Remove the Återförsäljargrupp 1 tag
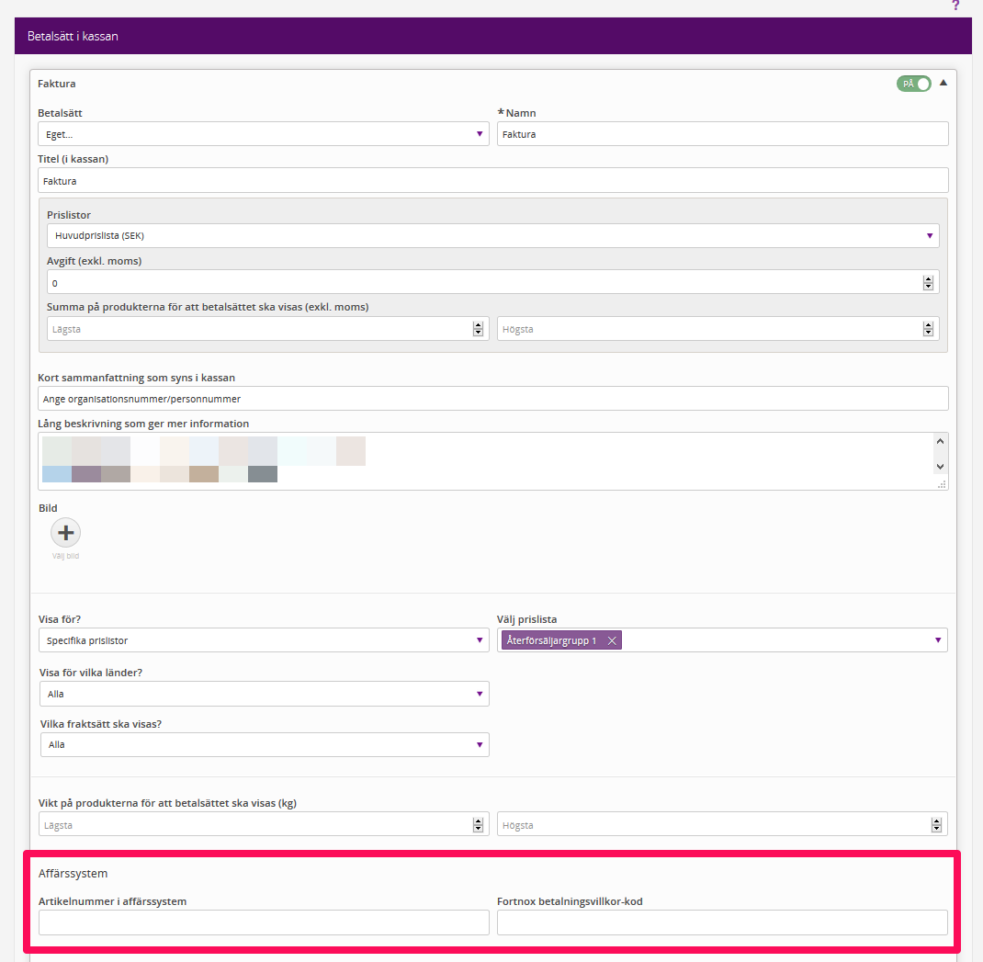 tap(612, 640)
